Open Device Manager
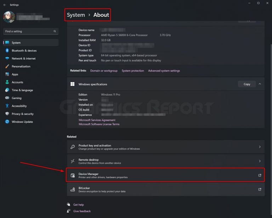272x218 pixels. [166, 175]
